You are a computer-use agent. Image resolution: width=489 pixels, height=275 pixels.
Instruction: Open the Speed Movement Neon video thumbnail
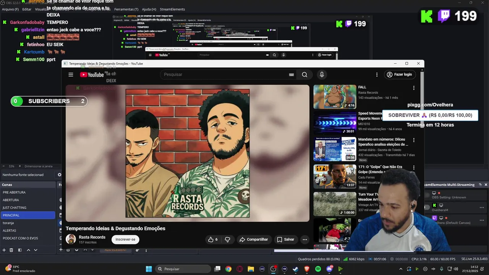pos(335,123)
